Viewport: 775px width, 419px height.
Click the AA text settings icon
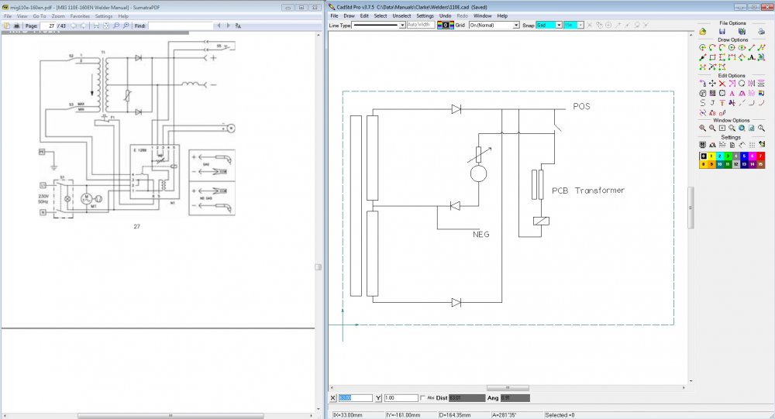[x=712, y=145]
